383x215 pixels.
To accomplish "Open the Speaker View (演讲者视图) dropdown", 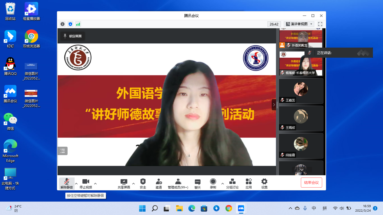I will click(299, 24).
